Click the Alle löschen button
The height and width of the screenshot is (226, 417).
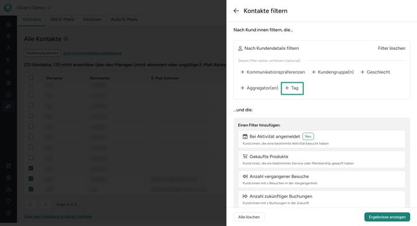[x=249, y=217]
